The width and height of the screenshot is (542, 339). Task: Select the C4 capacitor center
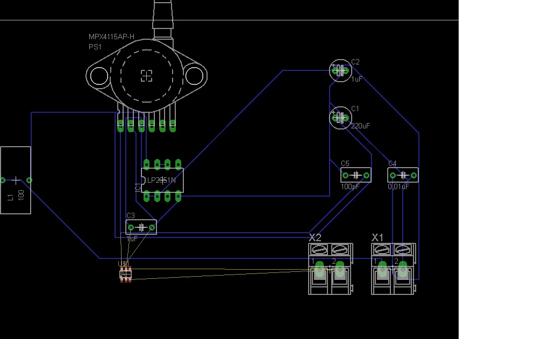tap(403, 175)
